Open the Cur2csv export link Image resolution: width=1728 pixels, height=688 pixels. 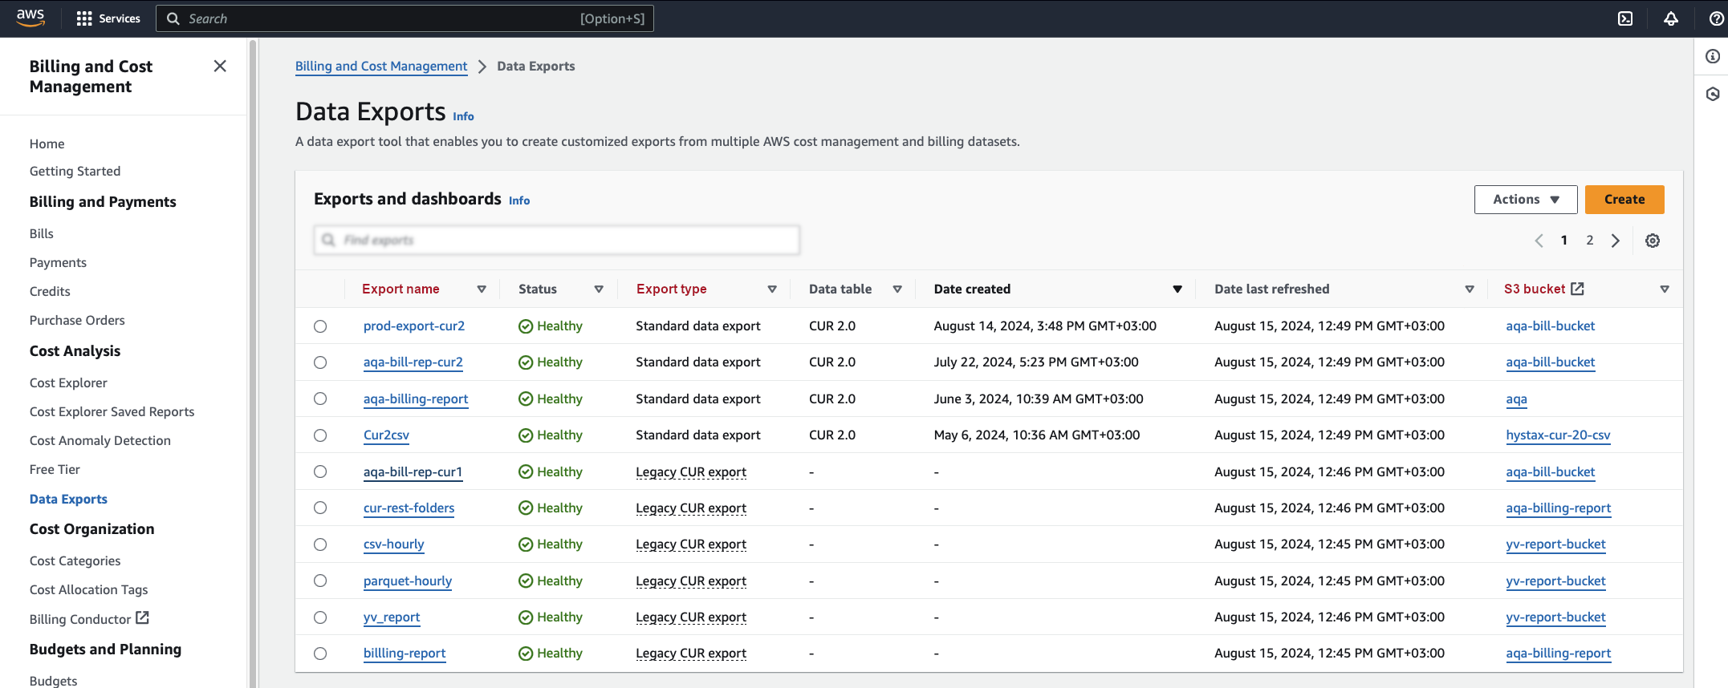point(386,435)
